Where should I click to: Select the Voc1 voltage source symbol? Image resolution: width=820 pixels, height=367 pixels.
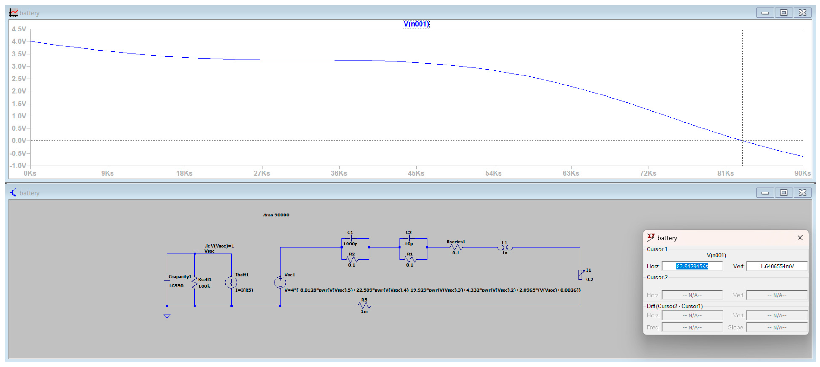(280, 282)
